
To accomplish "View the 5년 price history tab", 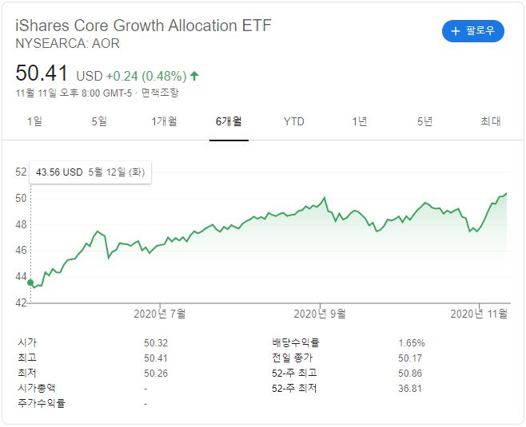I will point(424,121).
